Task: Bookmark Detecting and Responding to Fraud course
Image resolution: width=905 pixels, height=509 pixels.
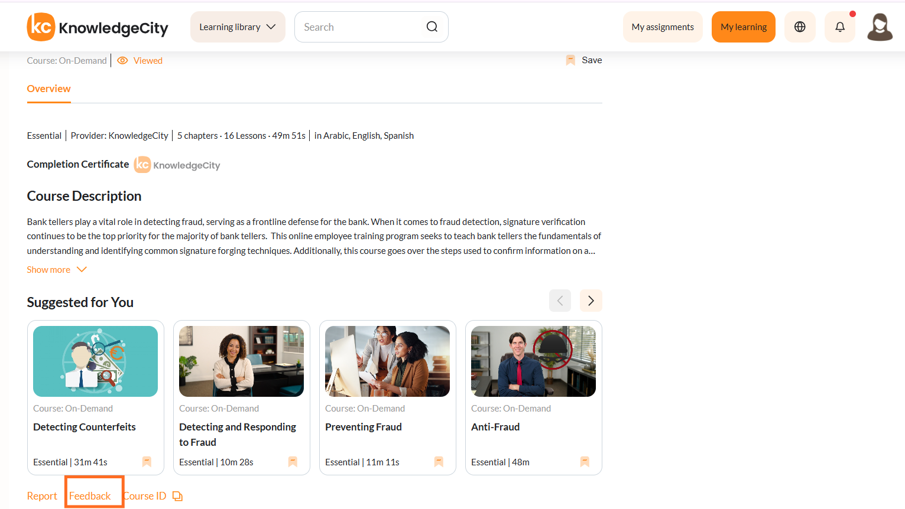Action: [x=293, y=462]
